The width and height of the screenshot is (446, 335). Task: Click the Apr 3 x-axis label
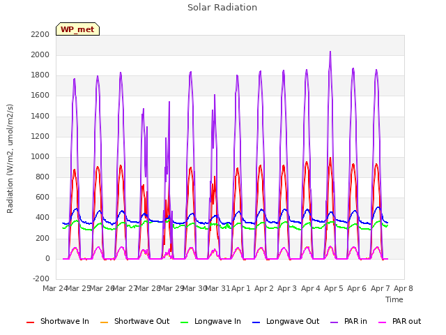(x=287, y=288)
